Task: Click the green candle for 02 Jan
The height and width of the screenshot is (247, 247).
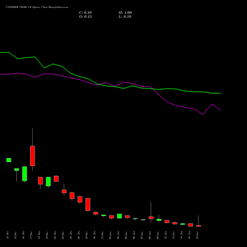Action: tap(120, 216)
